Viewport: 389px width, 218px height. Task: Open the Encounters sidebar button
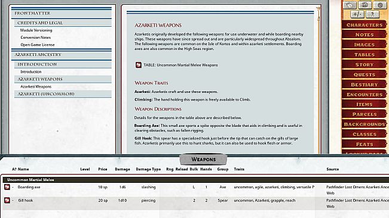[364, 95]
